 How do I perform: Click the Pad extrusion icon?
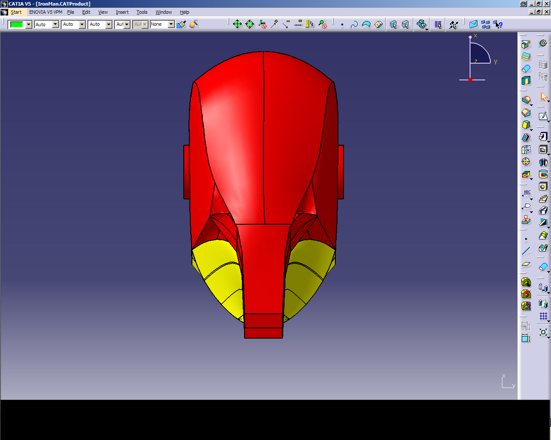tap(543, 137)
